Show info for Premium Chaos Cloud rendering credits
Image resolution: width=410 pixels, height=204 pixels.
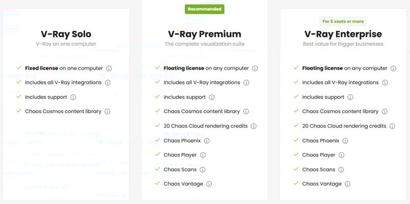coord(254,126)
